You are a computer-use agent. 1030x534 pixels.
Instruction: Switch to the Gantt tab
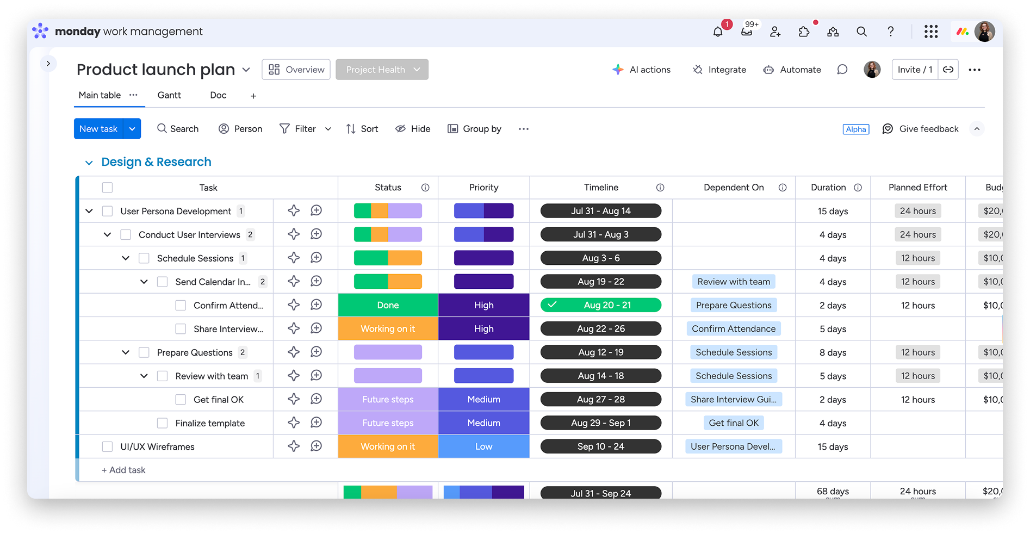point(169,95)
